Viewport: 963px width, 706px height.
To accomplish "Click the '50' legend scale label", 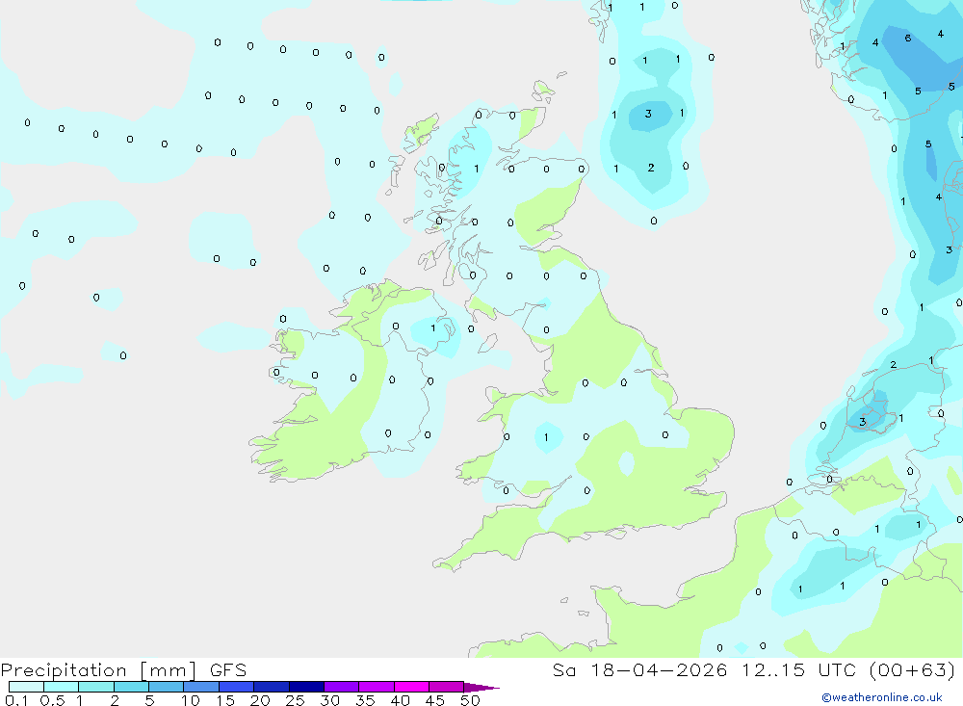I will 470,700.
